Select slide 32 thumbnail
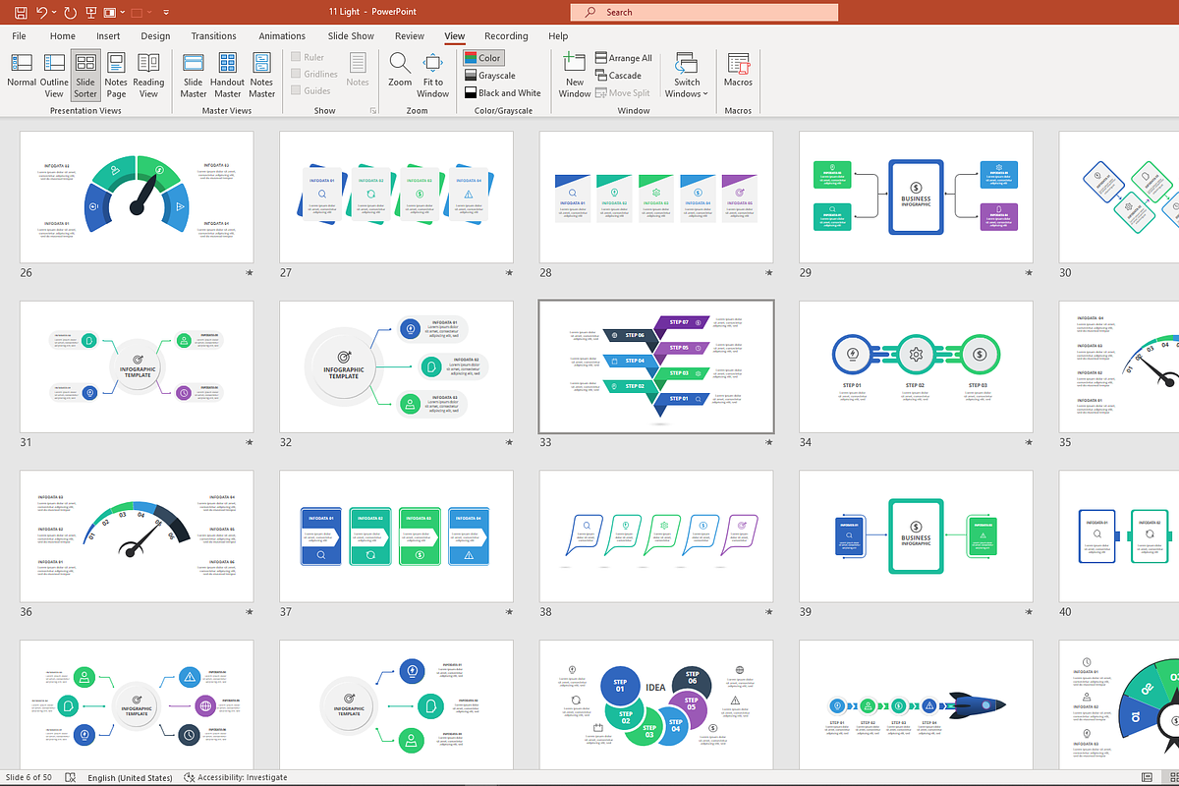This screenshot has height=786, width=1179. 396,367
